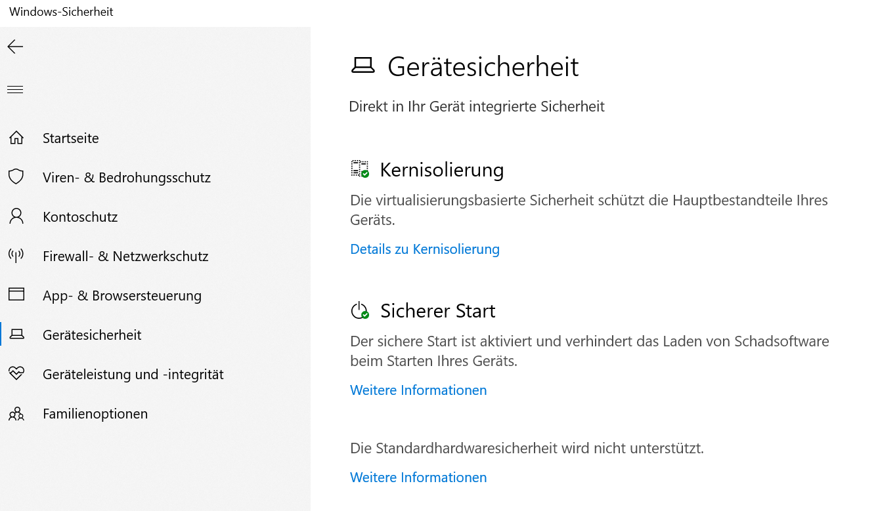Click 'Die Standardhardwaresicherheit wird nicht unterstützt' text

coord(527,449)
